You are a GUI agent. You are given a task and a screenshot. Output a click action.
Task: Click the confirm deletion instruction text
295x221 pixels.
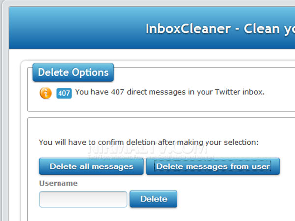(x=148, y=142)
